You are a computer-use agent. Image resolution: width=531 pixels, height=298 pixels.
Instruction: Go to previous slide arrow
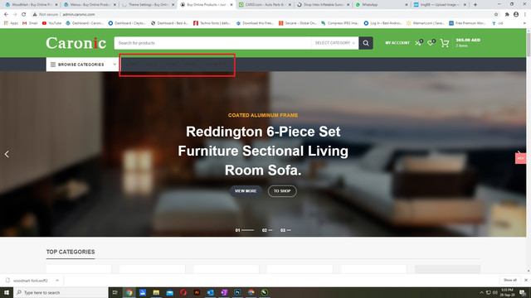(7, 154)
